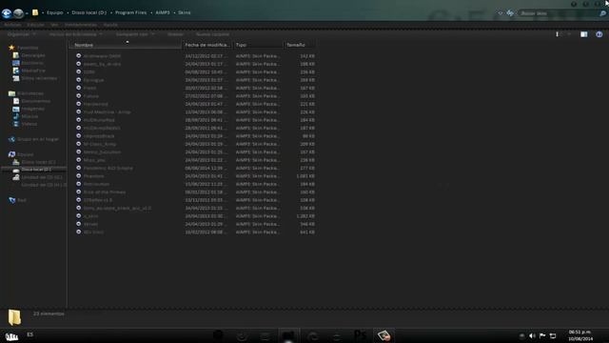Show the preview pane using its toolbar icon

click(583, 34)
